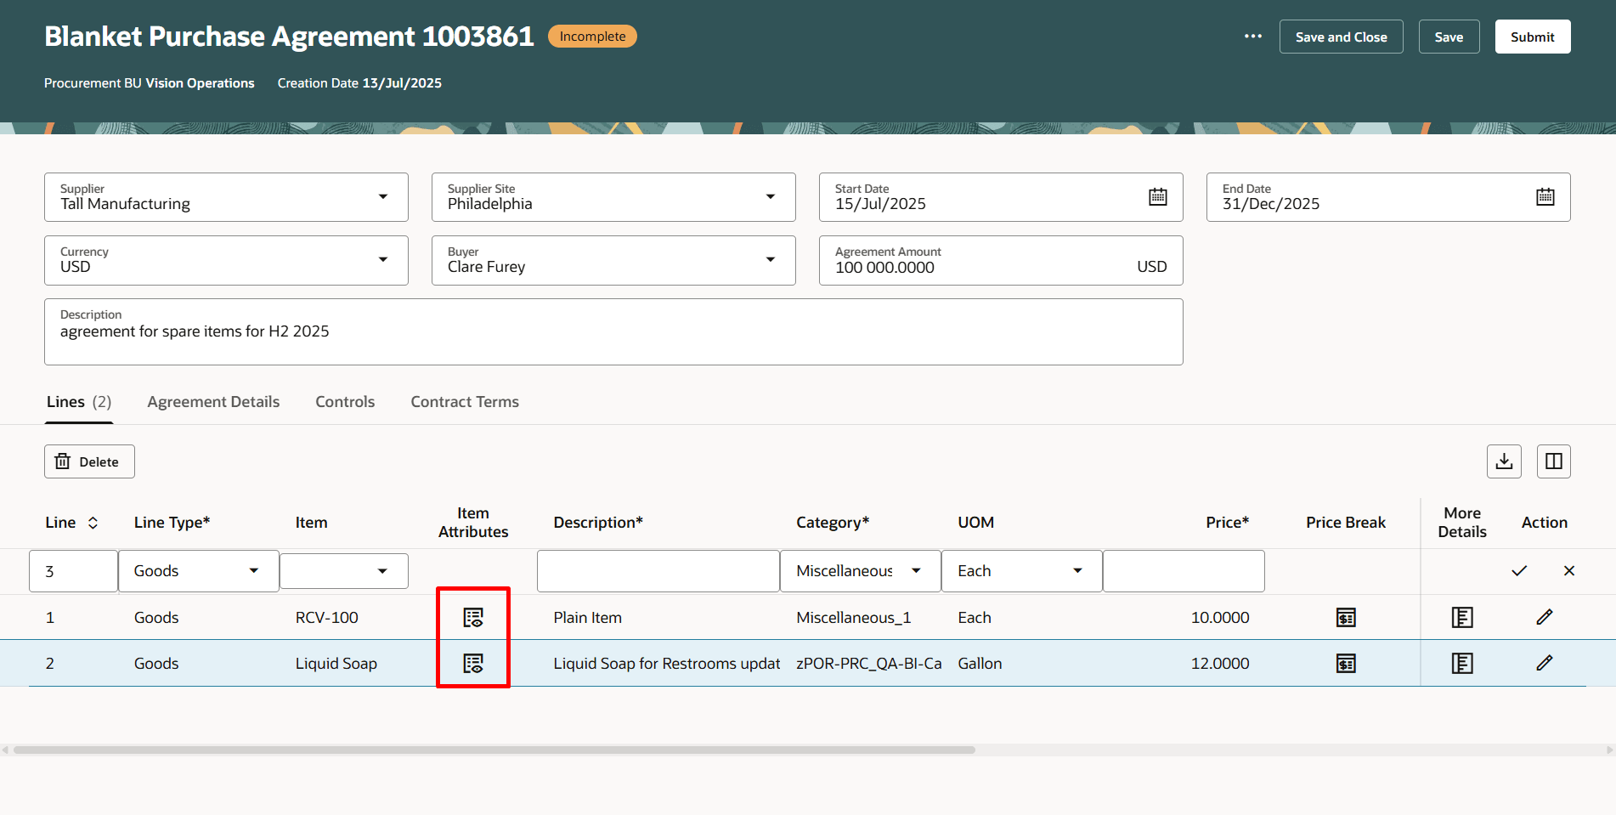Click the Delete button

(x=89, y=461)
